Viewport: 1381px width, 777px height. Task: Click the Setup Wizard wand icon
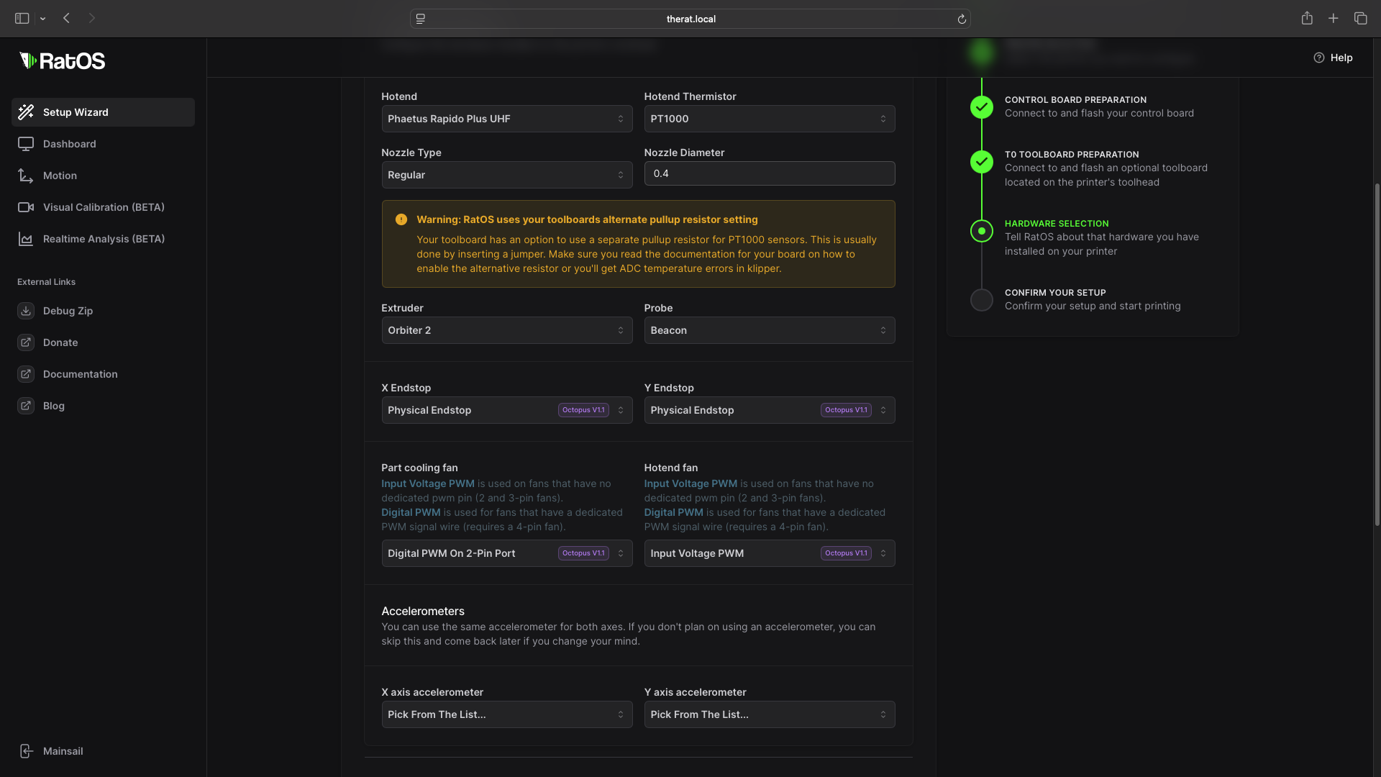click(x=26, y=112)
